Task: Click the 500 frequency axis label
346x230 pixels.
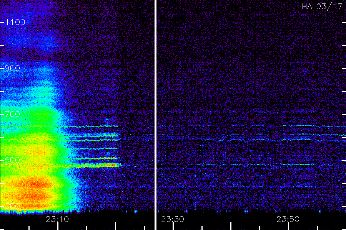Action: (12, 160)
